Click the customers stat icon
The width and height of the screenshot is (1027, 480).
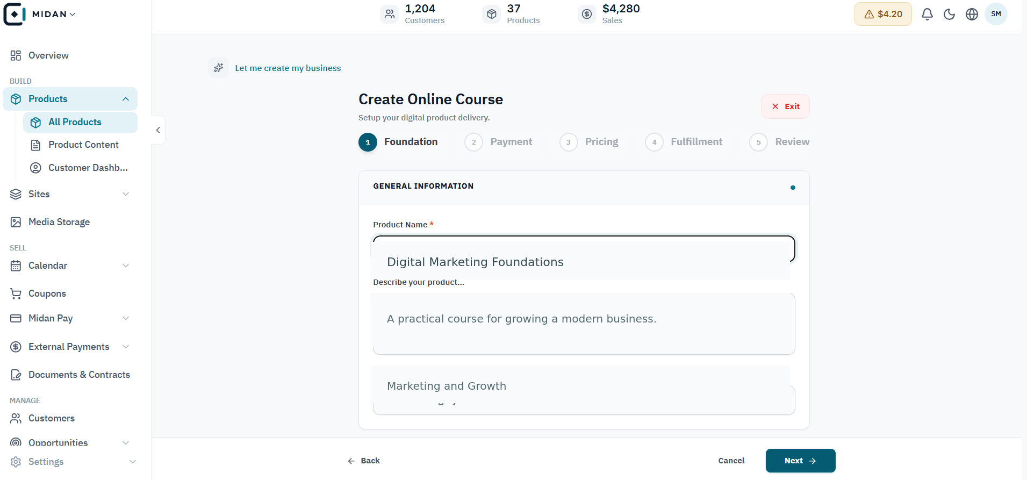tap(390, 14)
